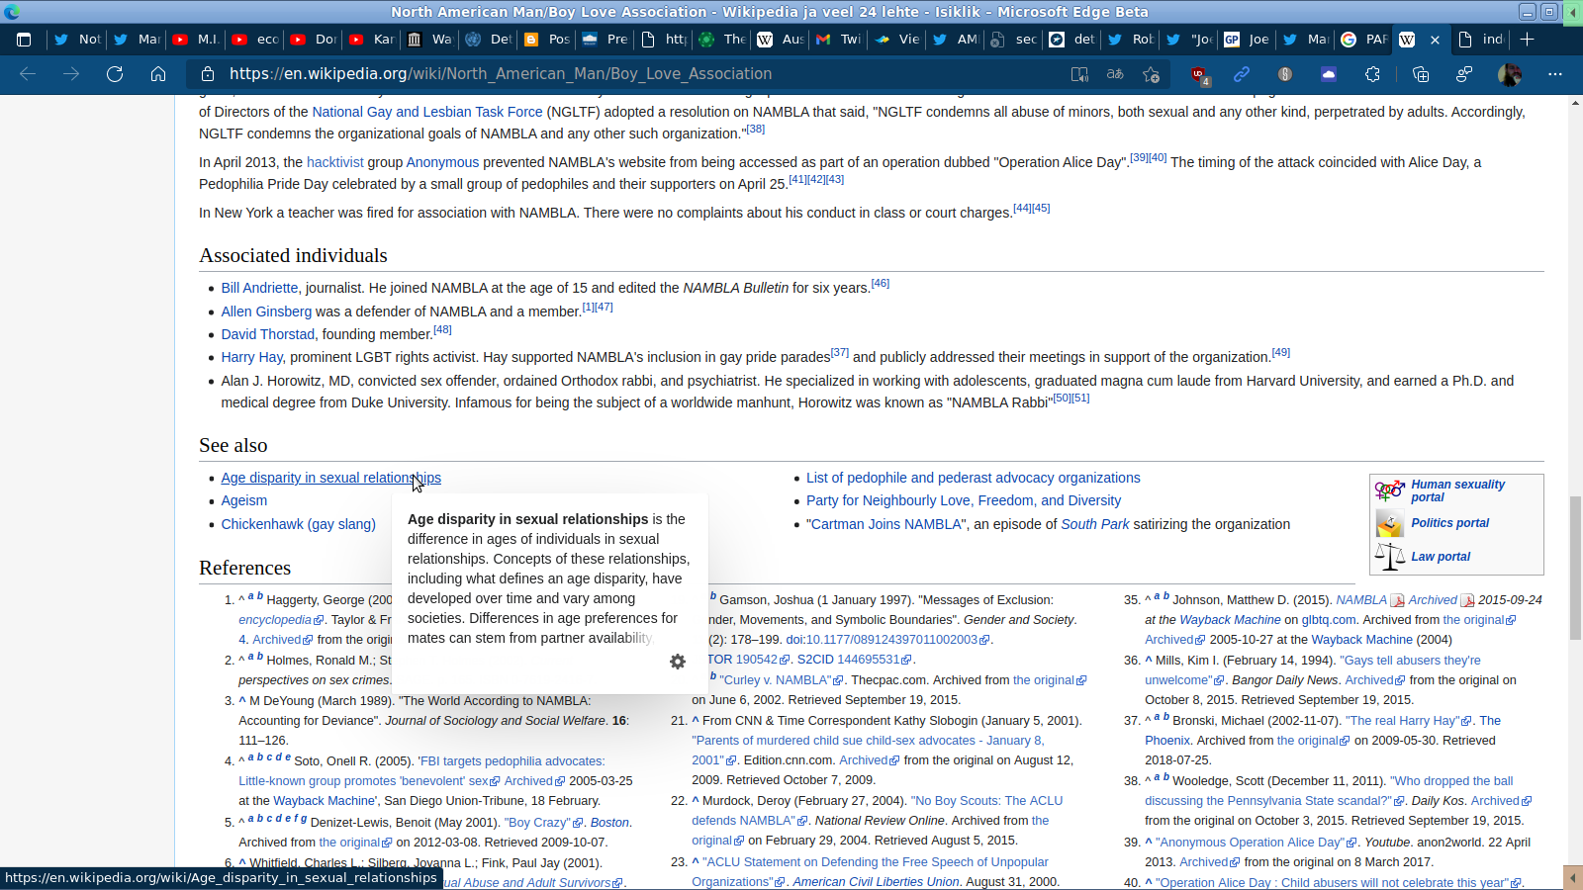Image resolution: width=1583 pixels, height=890 pixels.
Task: Open the National Gay and Lesbian Task Force link
Action: click(x=427, y=112)
